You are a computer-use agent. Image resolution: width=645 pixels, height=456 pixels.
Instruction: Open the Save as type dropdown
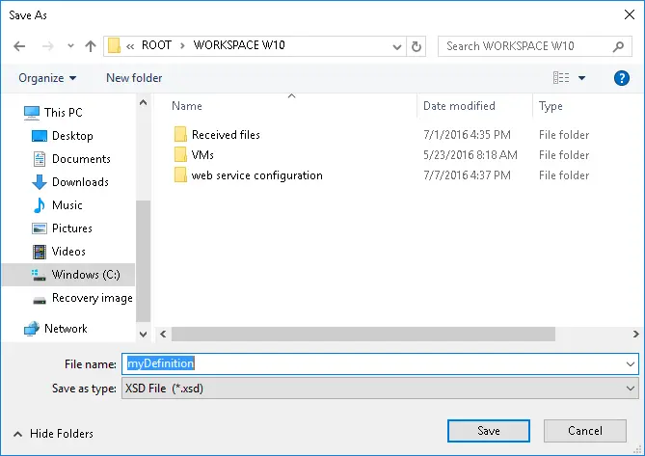(x=380, y=389)
